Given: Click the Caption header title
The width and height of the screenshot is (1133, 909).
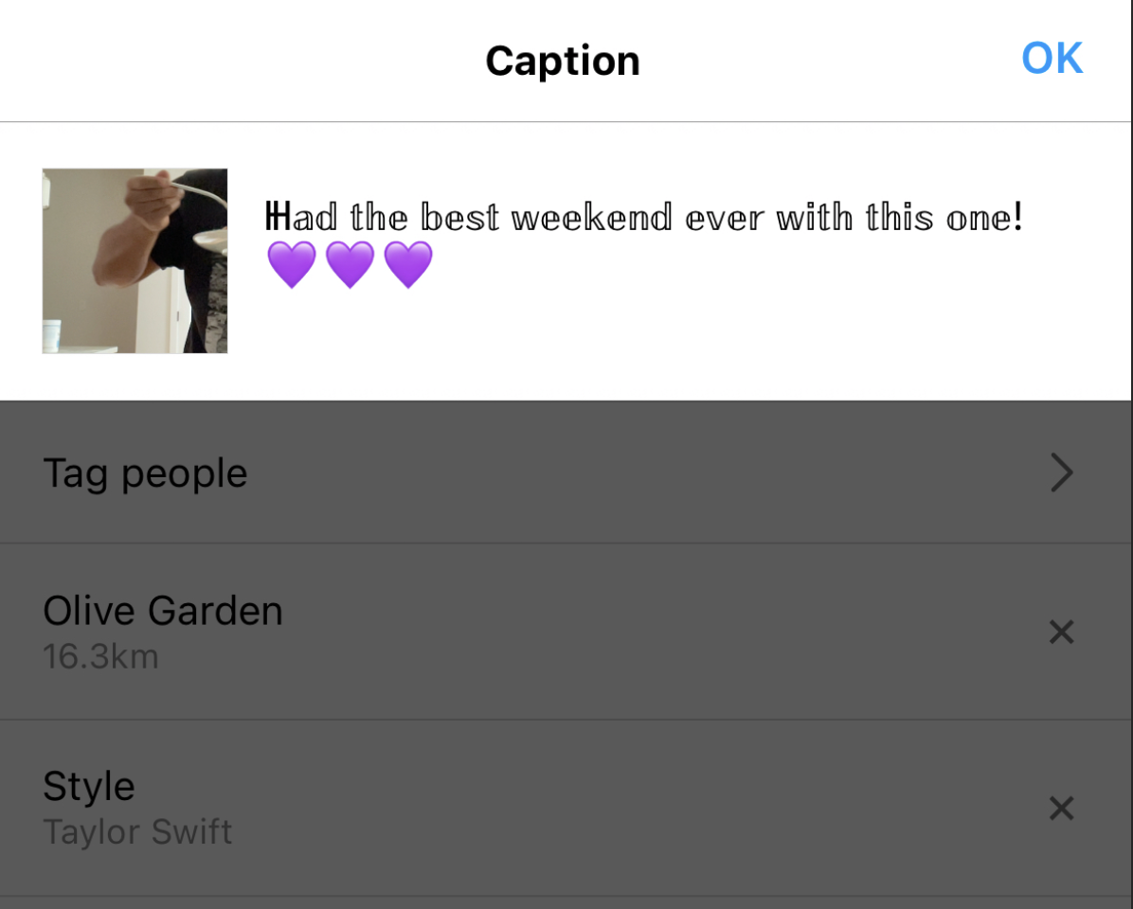Looking at the screenshot, I should point(562,60).
